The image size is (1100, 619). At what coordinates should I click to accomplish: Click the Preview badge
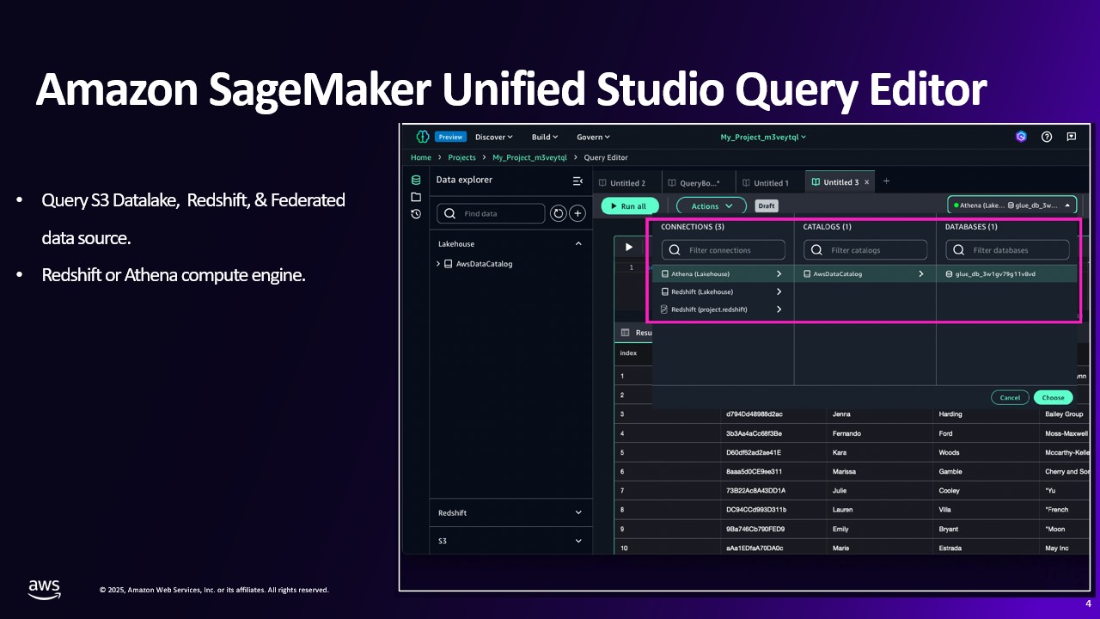(x=449, y=137)
